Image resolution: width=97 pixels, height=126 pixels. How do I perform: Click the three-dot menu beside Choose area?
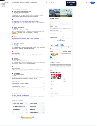pyautogui.click(x=29, y=9)
